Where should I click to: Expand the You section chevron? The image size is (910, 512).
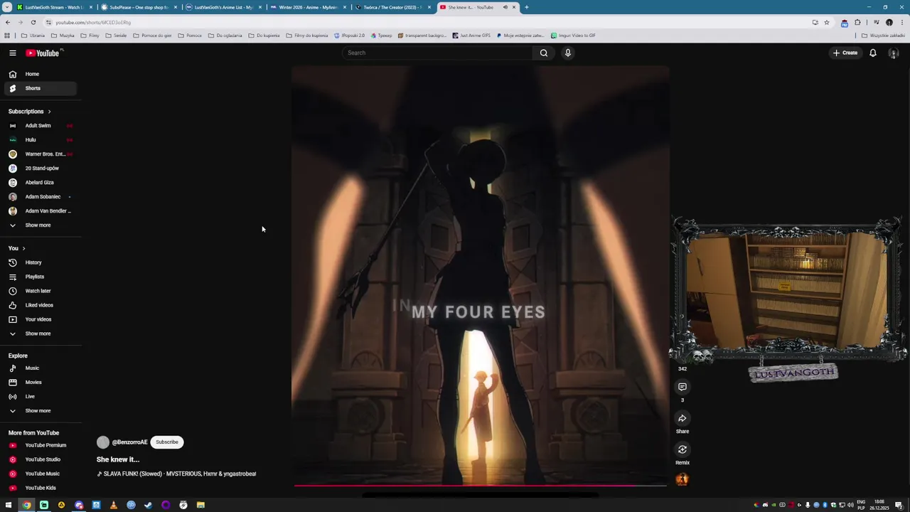click(x=23, y=248)
